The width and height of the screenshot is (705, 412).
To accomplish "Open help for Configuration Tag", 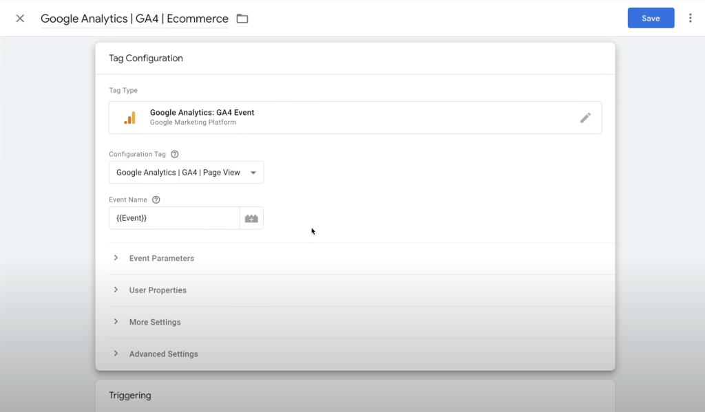I will [175, 155].
